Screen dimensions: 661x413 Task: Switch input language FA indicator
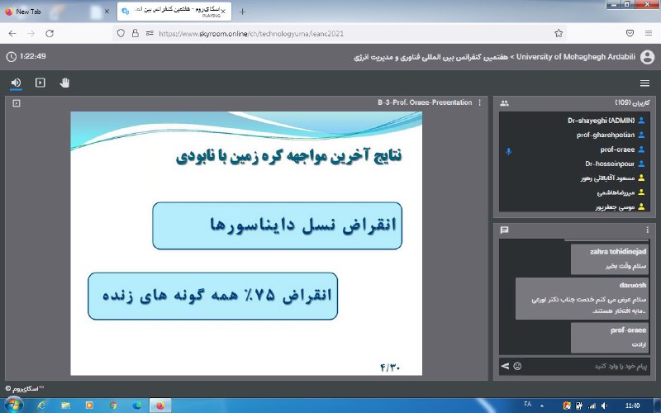click(527, 405)
